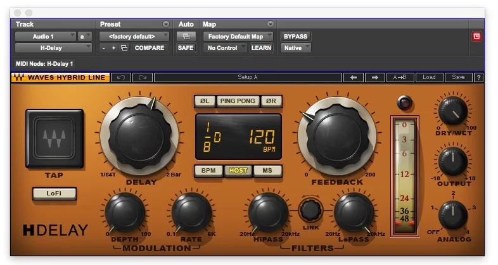Click the OUTPUT gain knob

[453, 162]
